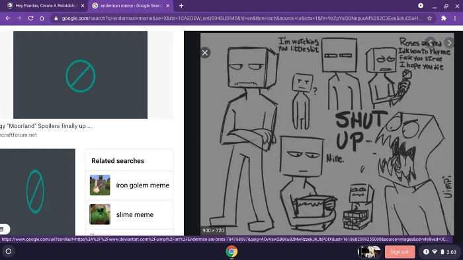Open the Extensions puzzle icon
The height and width of the screenshot is (260, 463).
coord(444,18)
